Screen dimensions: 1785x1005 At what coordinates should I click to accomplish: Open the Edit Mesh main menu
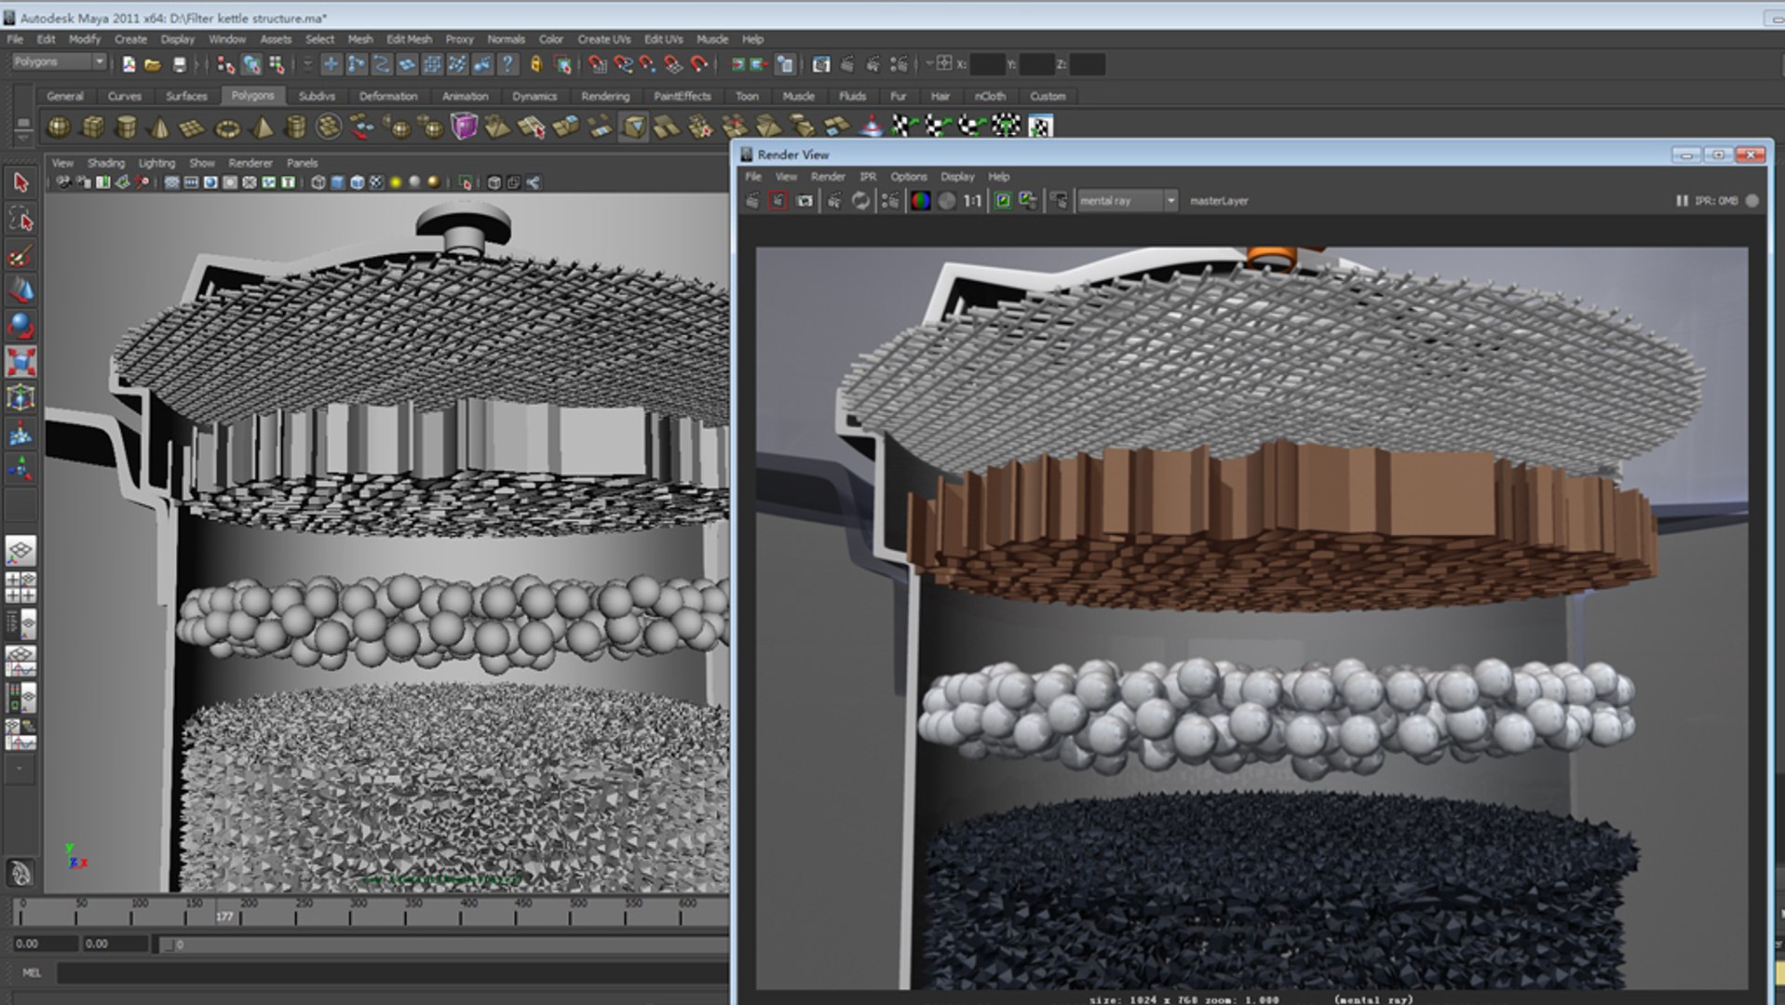click(409, 39)
